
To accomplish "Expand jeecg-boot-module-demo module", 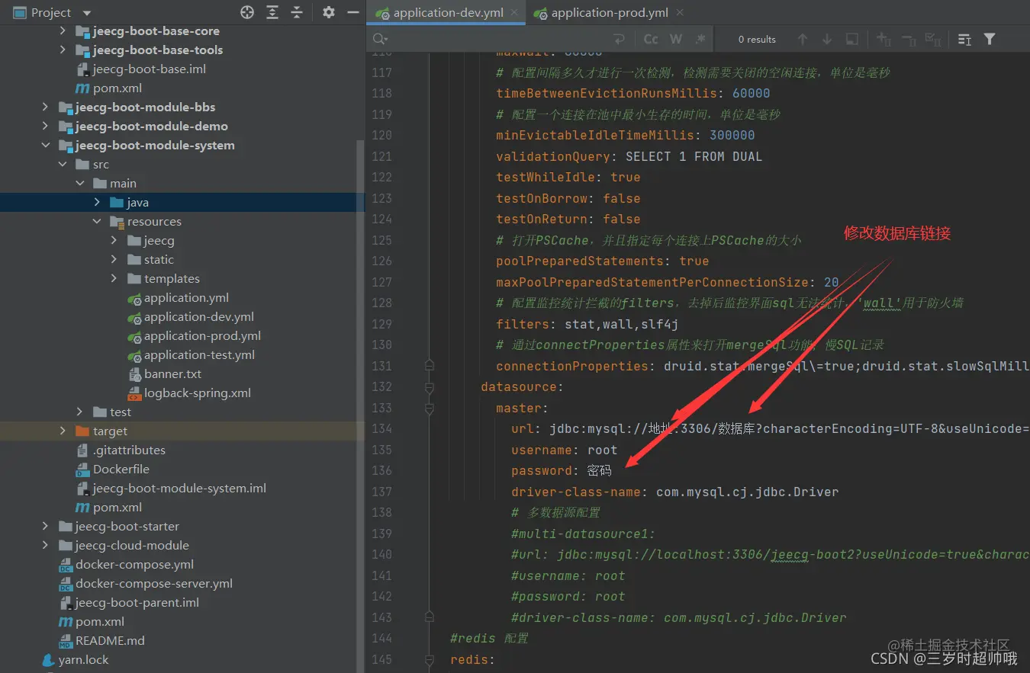I will (x=46, y=127).
